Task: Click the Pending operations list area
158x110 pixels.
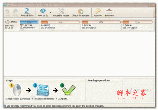Action: pyautogui.click(x=104, y=92)
